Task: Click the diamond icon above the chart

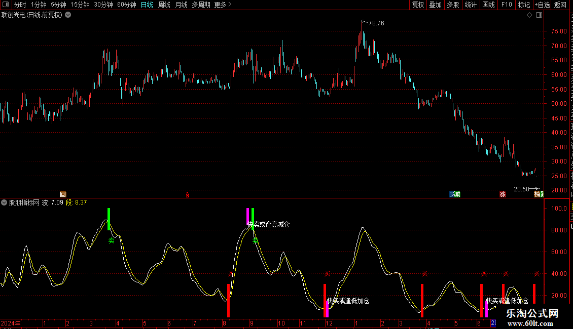Action: coord(529,15)
